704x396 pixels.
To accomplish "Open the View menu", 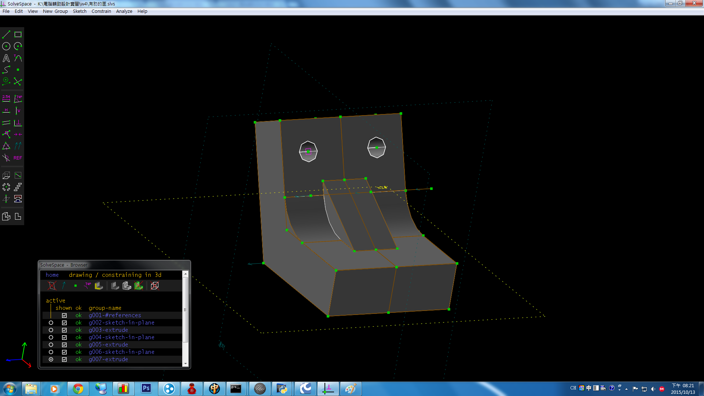I will tap(33, 11).
